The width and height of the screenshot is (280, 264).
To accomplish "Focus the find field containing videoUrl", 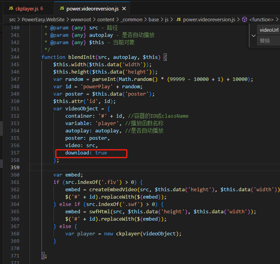I will point(269,30).
